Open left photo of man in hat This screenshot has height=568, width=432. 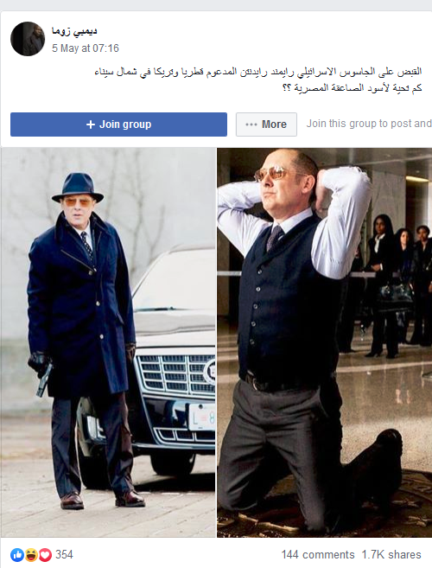click(x=108, y=342)
